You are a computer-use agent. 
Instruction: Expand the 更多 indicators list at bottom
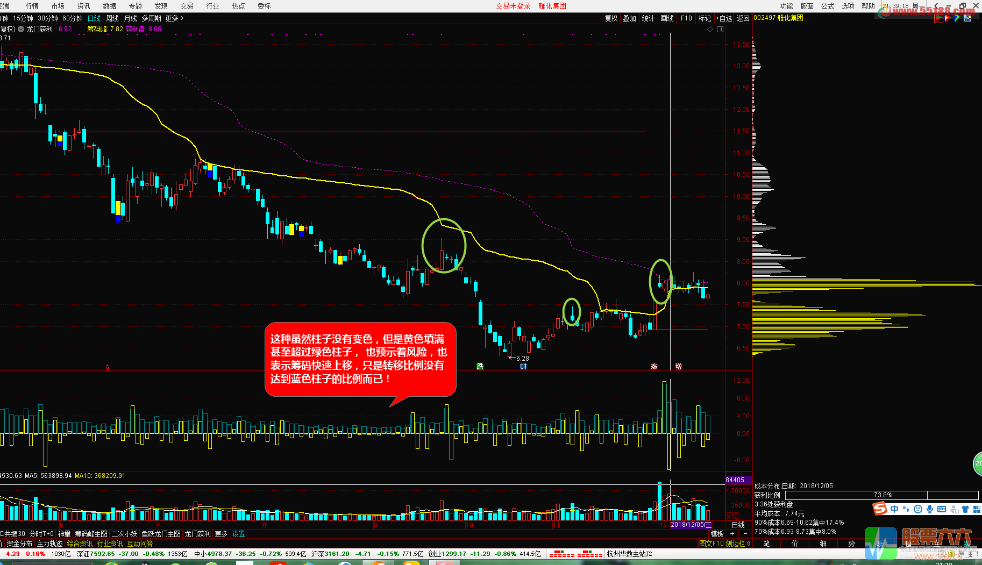[221, 534]
